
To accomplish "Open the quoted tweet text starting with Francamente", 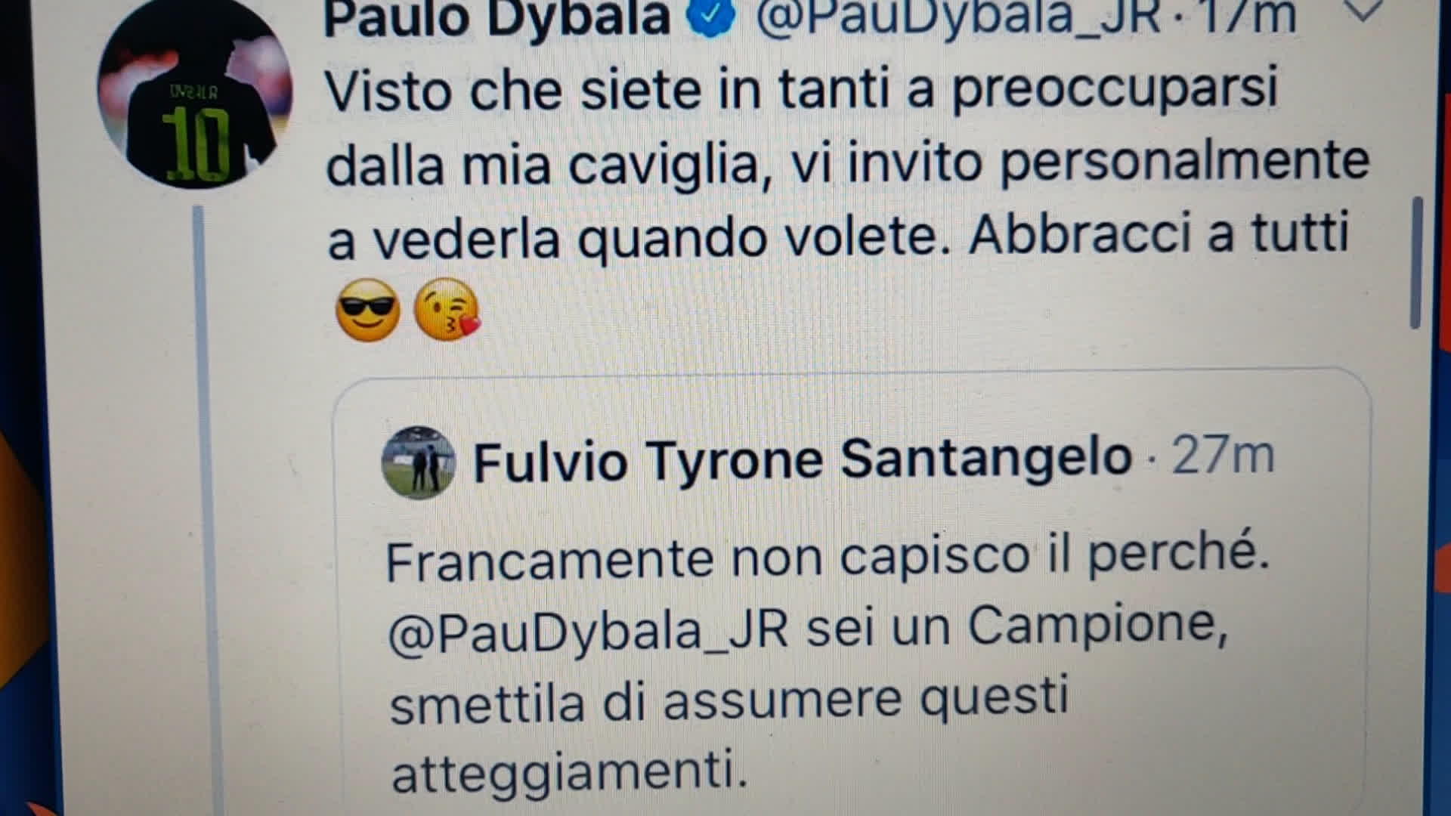I will coord(828,665).
